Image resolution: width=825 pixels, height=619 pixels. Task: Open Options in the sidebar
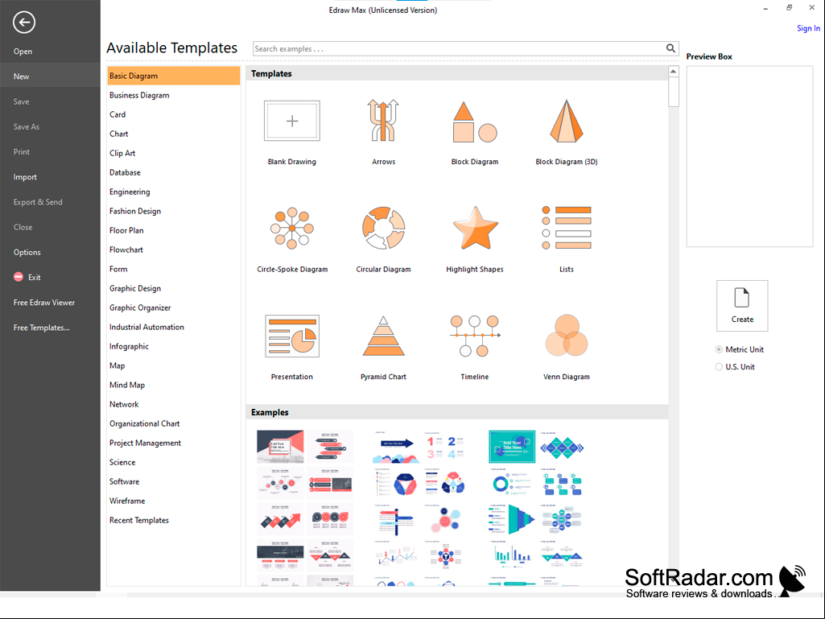click(x=27, y=252)
